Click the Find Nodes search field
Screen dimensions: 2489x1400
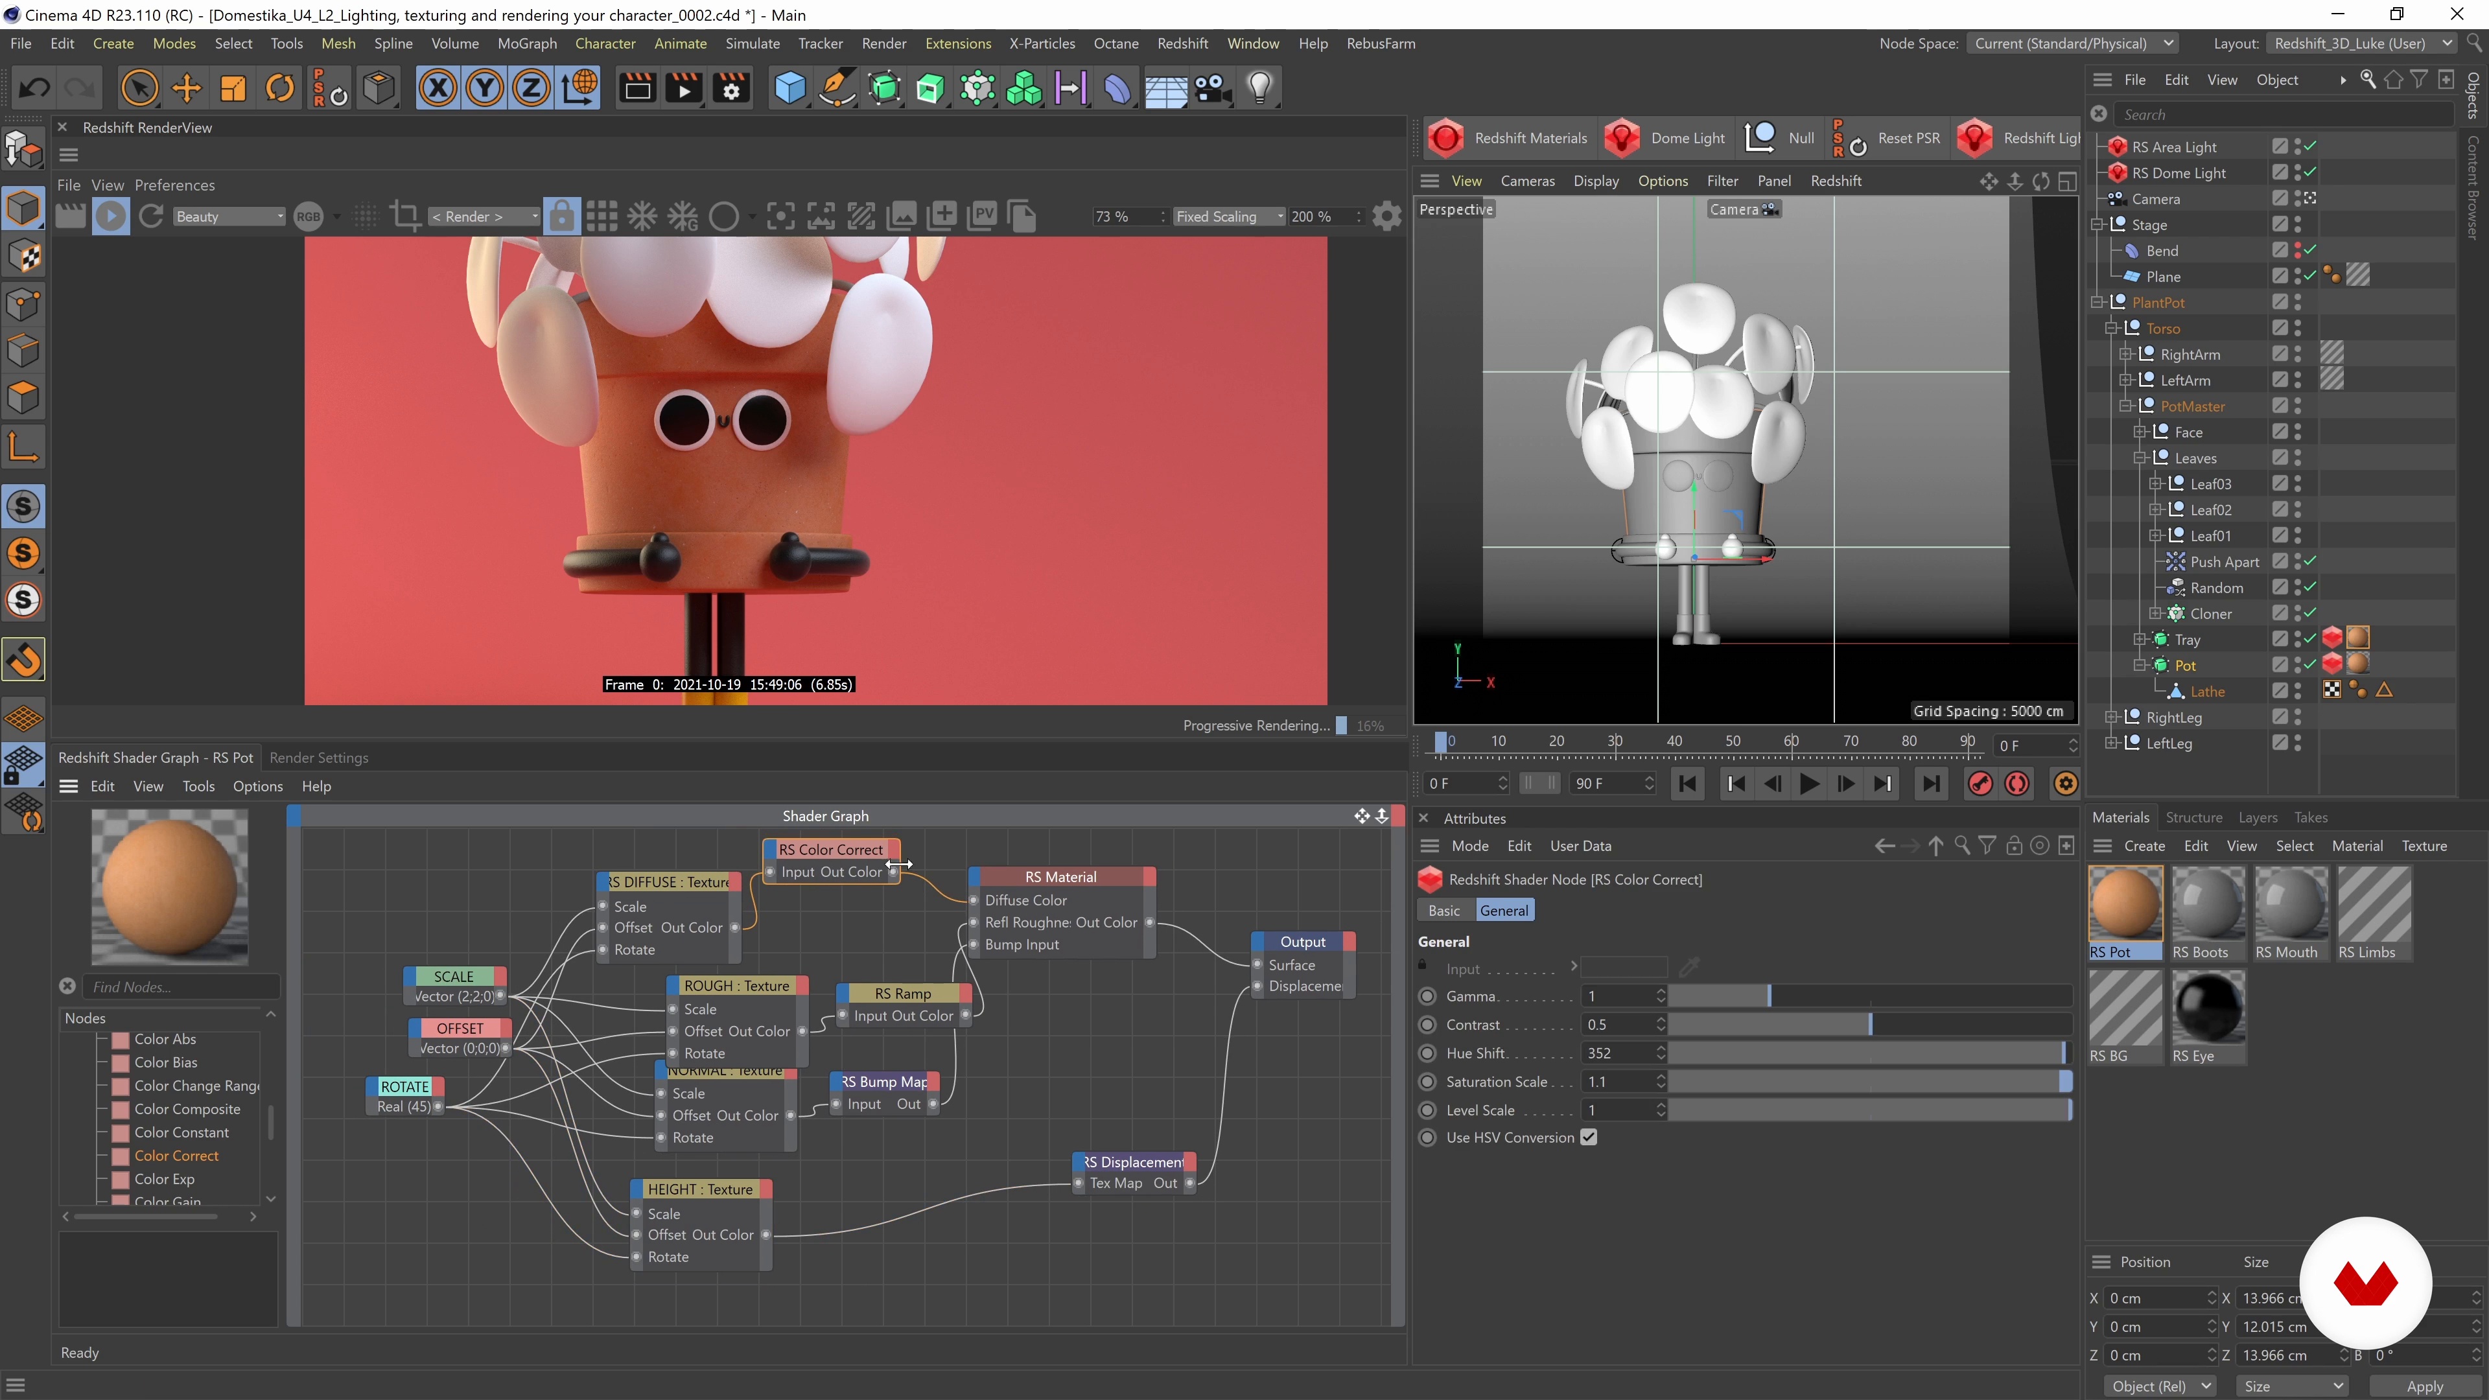[181, 986]
